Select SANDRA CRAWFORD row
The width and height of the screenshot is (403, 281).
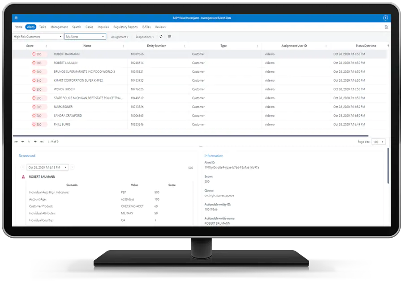[x=199, y=116]
